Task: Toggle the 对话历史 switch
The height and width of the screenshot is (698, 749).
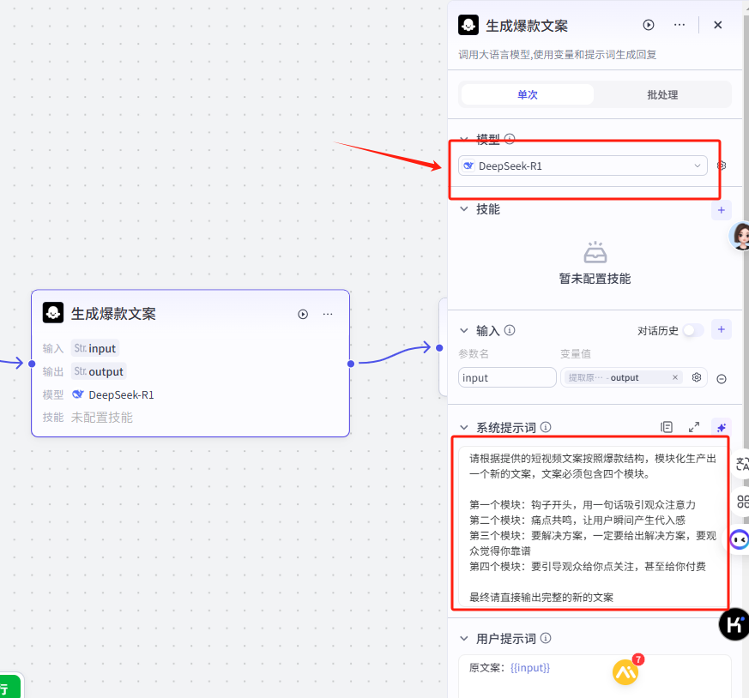Action: point(693,330)
